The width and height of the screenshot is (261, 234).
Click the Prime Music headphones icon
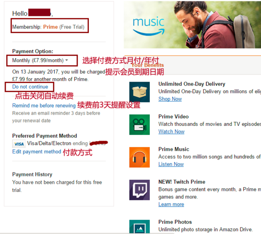point(139,157)
